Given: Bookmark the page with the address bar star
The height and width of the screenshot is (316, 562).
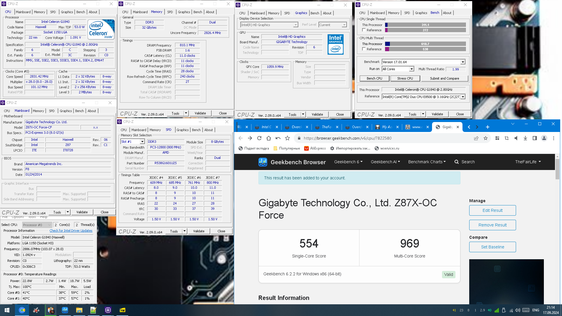Looking at the screenshot, I should tap(486, 138).
